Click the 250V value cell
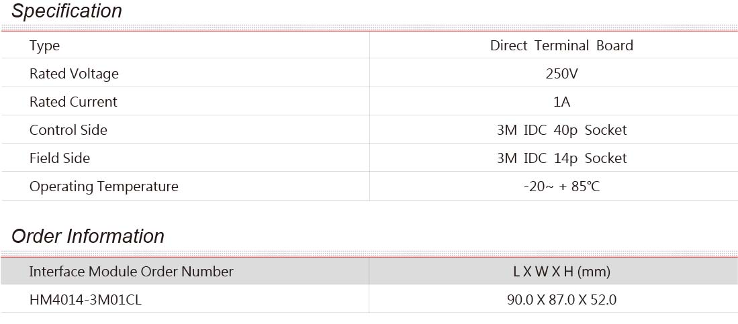This screenshot has height=324, width=738. pos(561,74)
